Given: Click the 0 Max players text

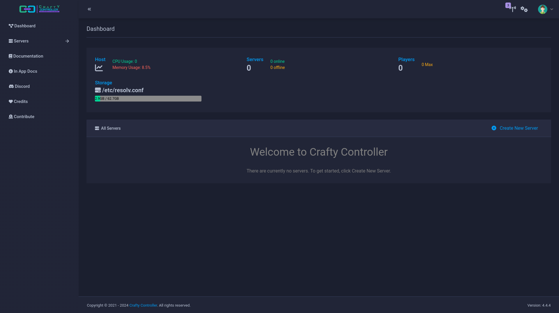Looking at the screenshot, I should pos(427,65).
